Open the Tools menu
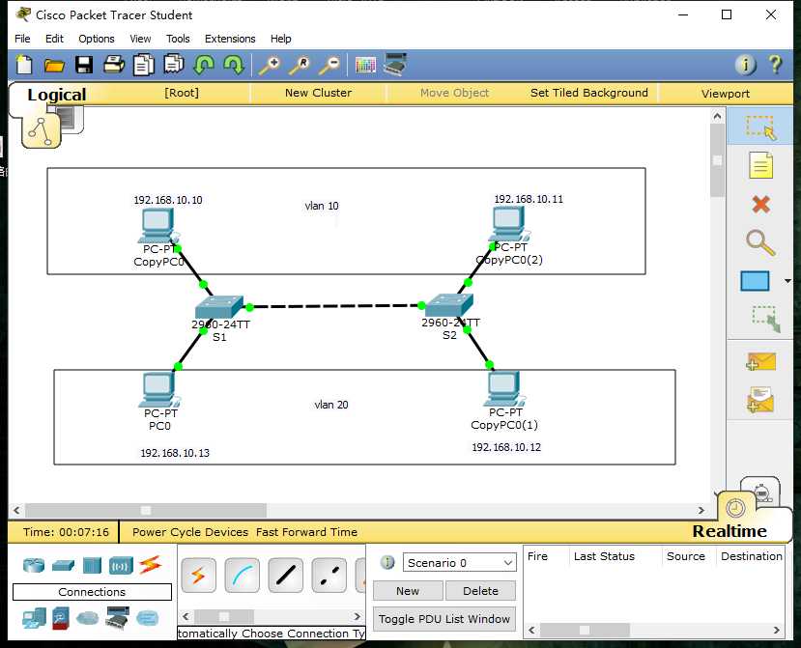This screenshot has height=648, width=801. (177, 39)
